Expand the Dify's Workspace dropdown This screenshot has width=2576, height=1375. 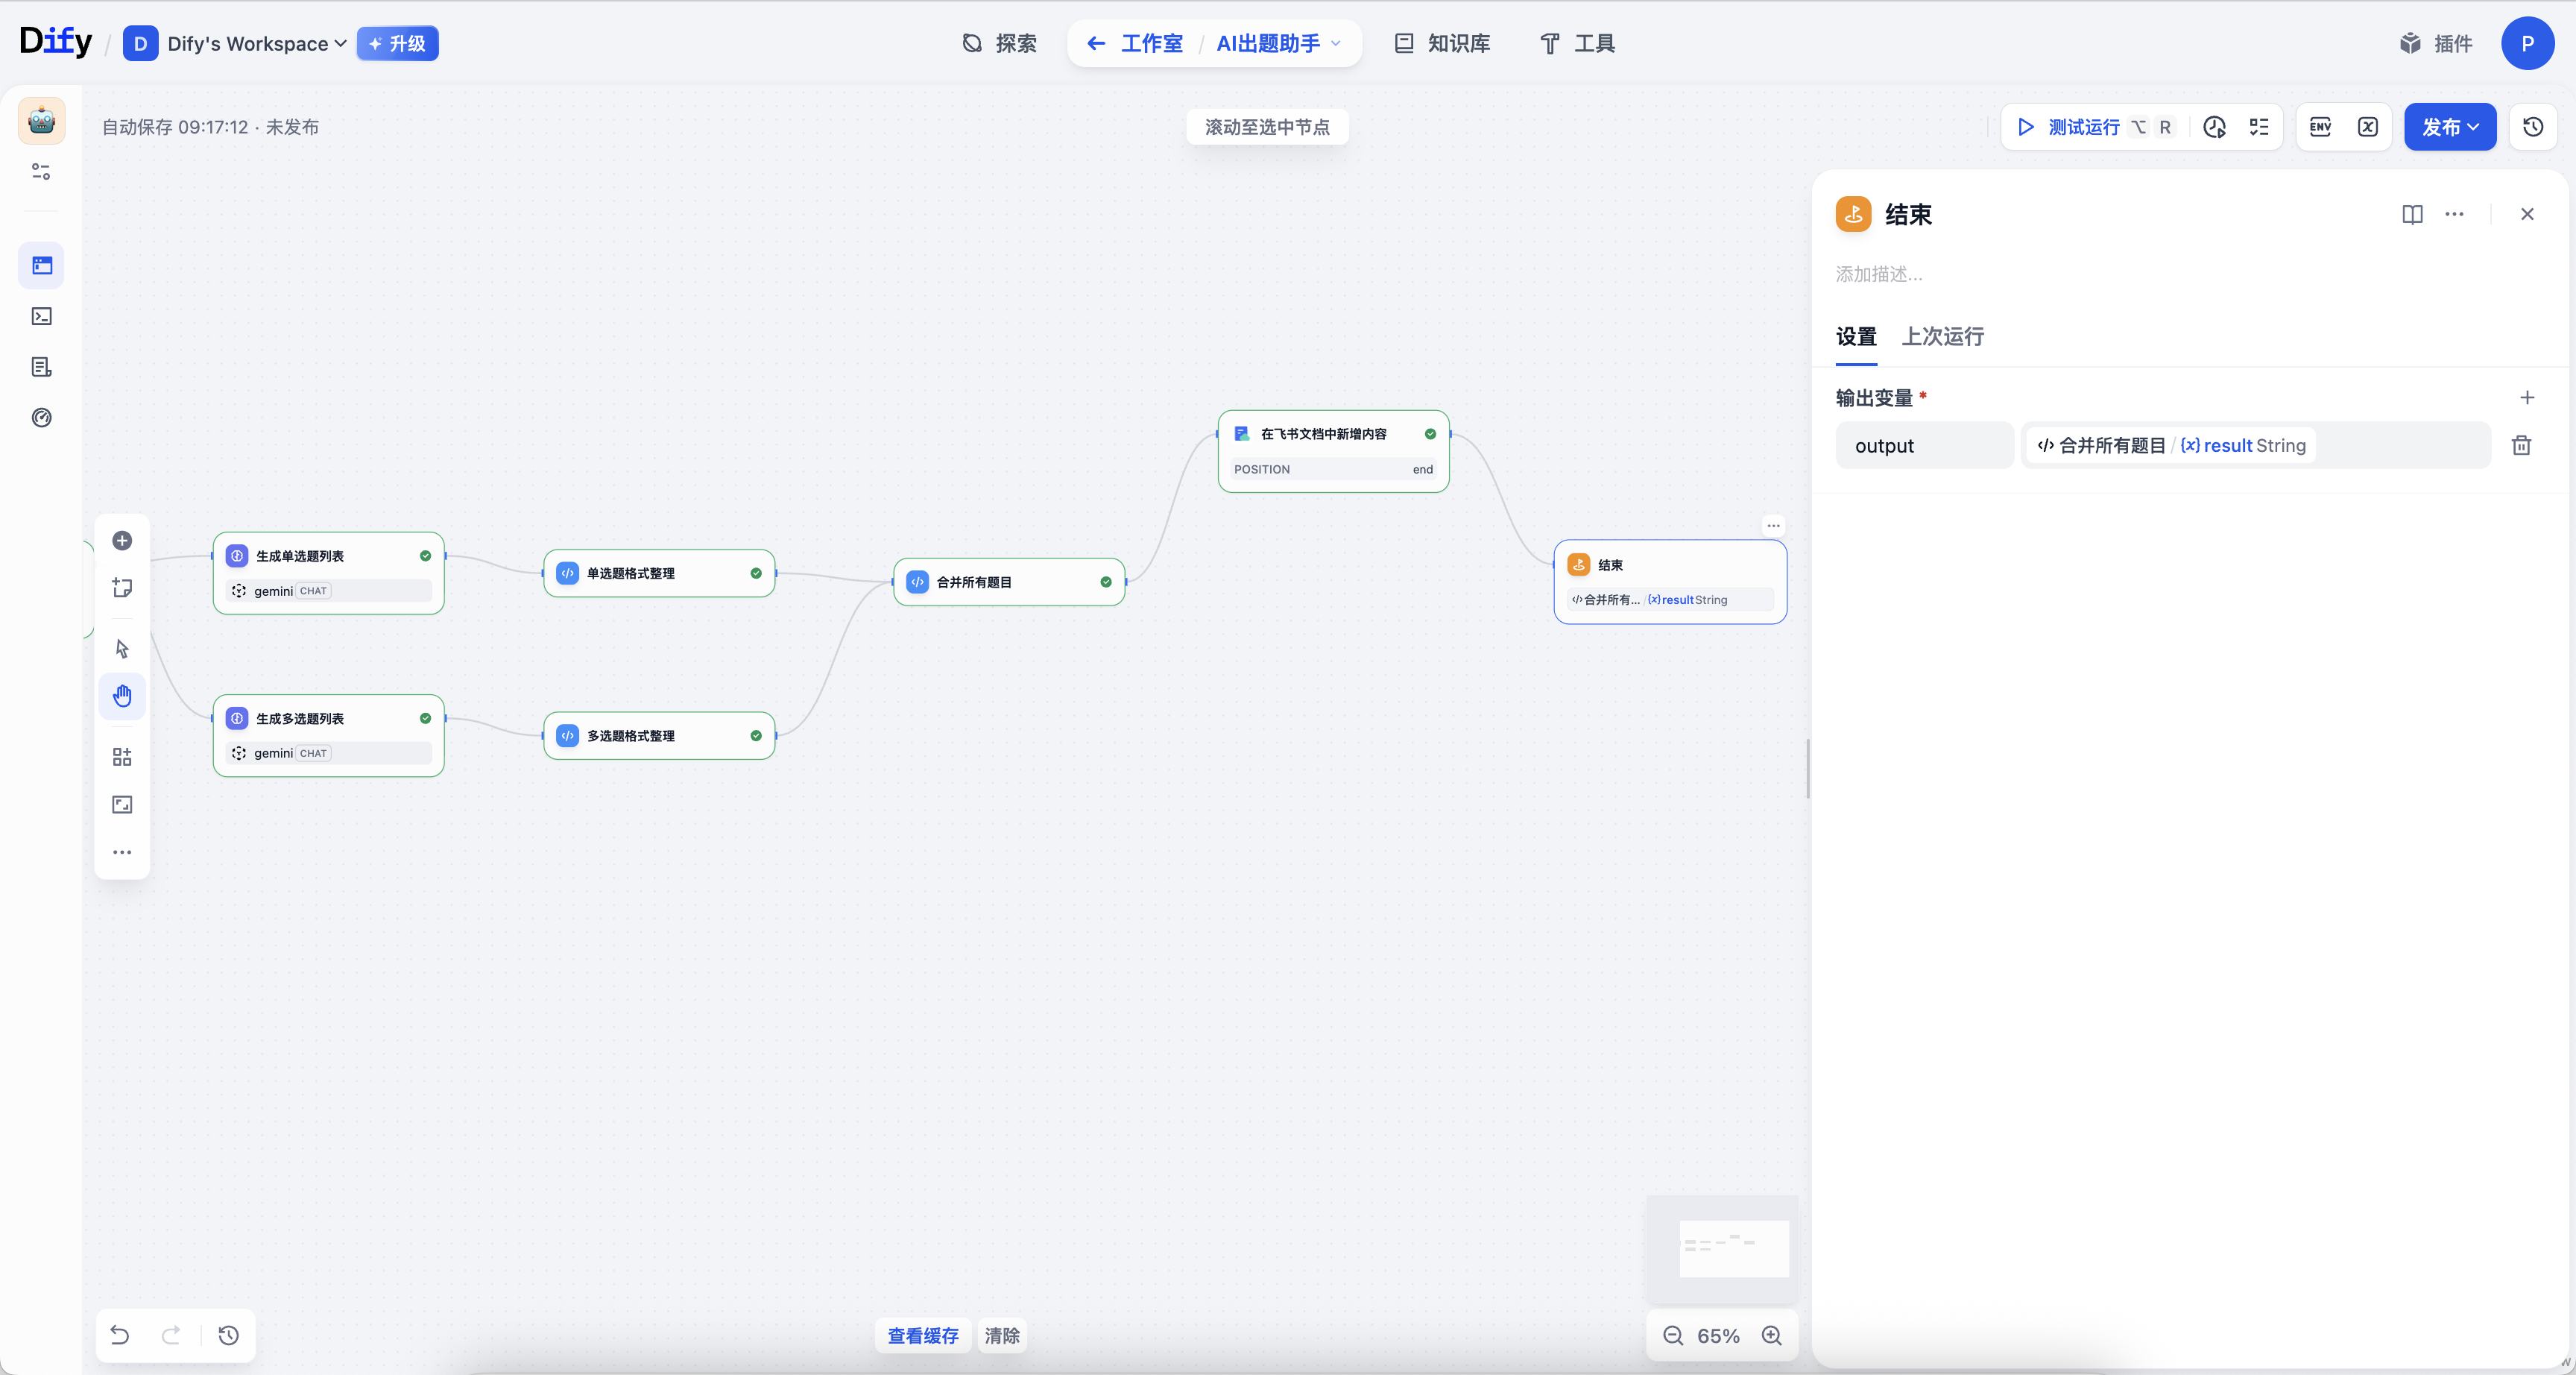coord(256,43)
